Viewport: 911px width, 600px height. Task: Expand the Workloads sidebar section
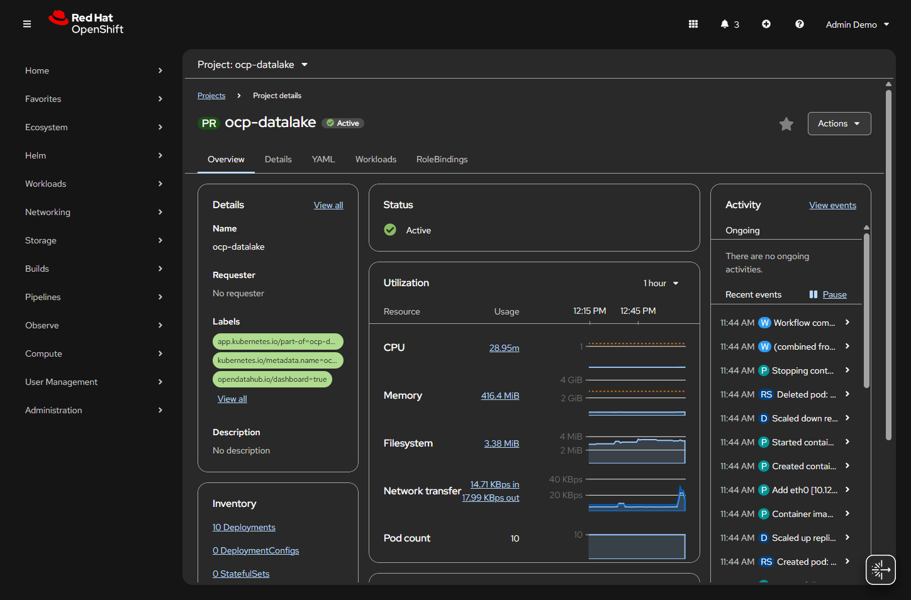(94, 184)
